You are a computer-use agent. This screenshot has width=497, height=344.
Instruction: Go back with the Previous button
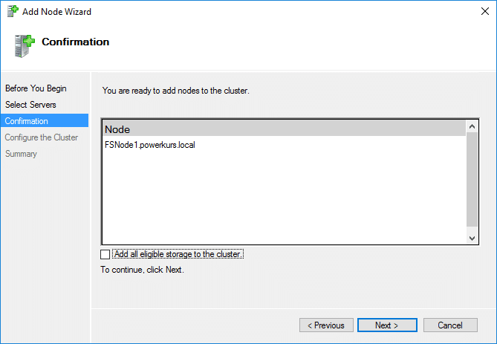(326, 325)
